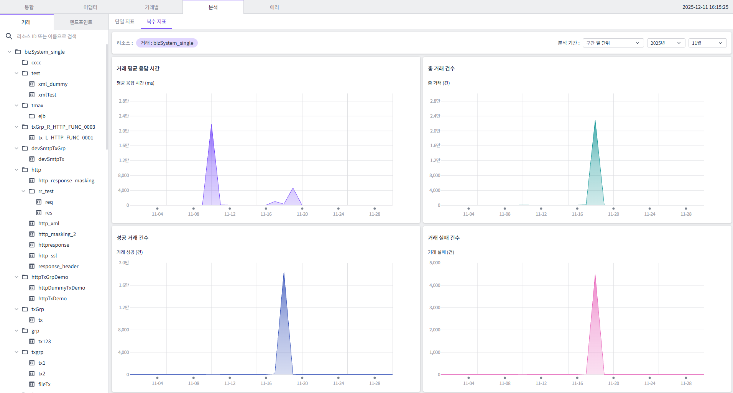This screenshot has height=393, width=733.
Task: Click the 거래 : bizSystem_single resource chip
Action: point(167,43)
